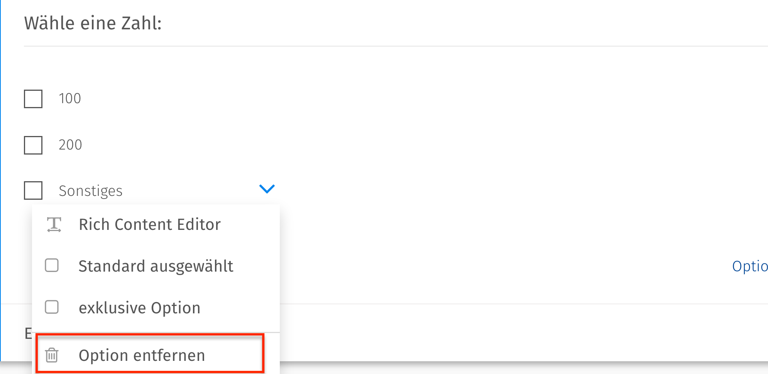Check the Sonstiges answer checkbox
This screenshot has height=374, width=768.
[x=33, y=190]
